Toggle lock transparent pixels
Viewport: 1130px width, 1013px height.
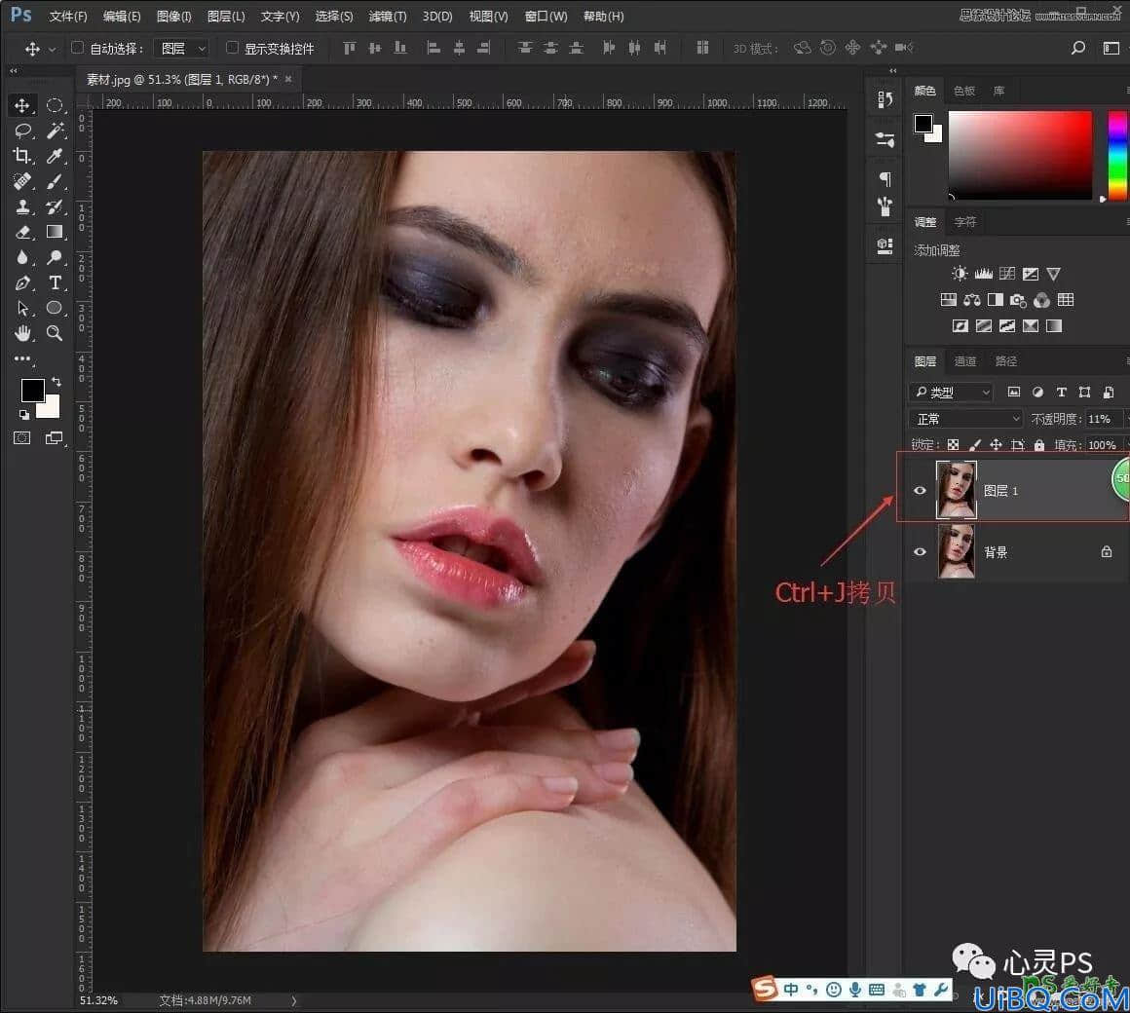(x=953, y=445)
